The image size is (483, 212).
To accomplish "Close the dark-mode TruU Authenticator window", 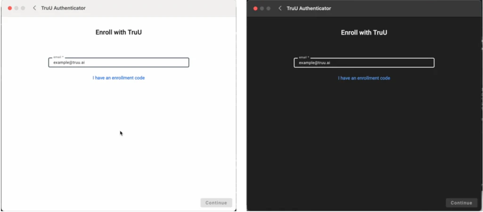I will [255, 8].
